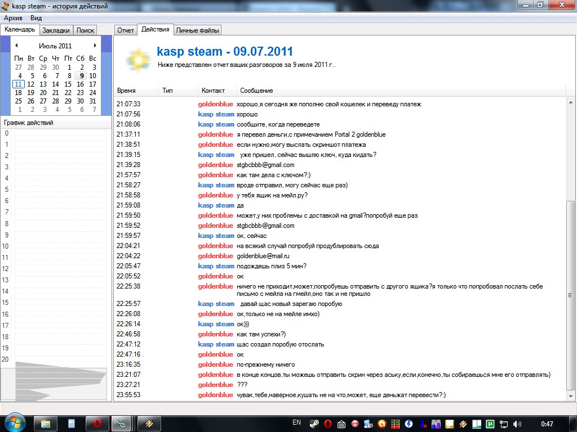Open the Личные файлы tab
Image resolution: width=577 pixels, height=432 pixels.
pos(197,30)
